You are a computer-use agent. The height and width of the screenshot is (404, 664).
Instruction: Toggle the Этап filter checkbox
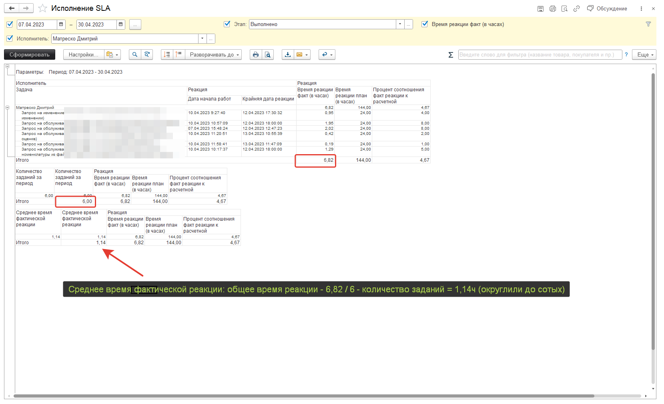pos(227,24)
